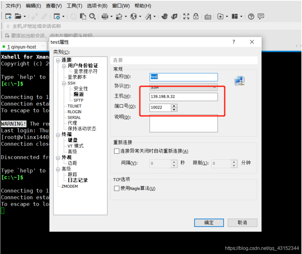This screenshot has width=302, height=254.
Task: Open the 工具(T) menu
Action: pos(74,6)
